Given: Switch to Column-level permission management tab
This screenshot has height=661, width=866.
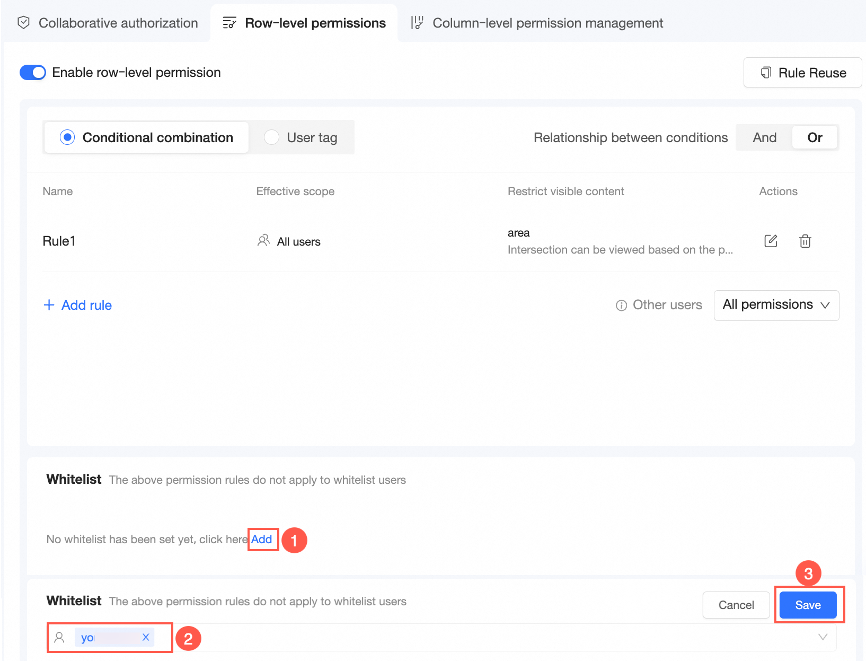Looking at the screenshot, I should coord(547,23).
